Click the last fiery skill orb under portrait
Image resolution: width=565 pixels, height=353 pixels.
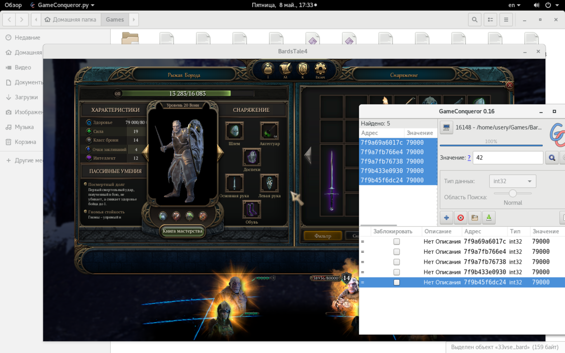[x=203, y=216]
